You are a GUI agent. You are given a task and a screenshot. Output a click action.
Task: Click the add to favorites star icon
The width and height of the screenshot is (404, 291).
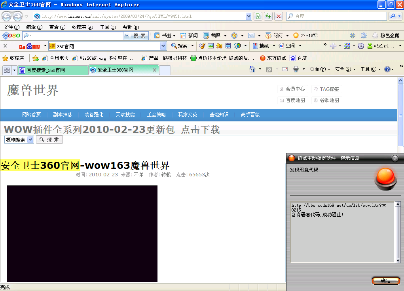pos(36,58)
